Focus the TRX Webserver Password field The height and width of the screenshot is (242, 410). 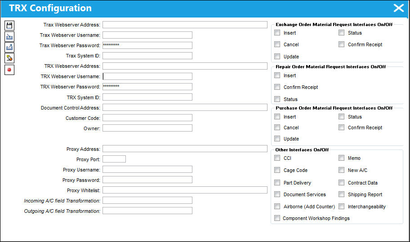click(147, 86)
